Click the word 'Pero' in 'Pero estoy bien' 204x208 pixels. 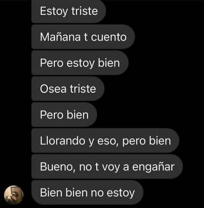(52, 63)
